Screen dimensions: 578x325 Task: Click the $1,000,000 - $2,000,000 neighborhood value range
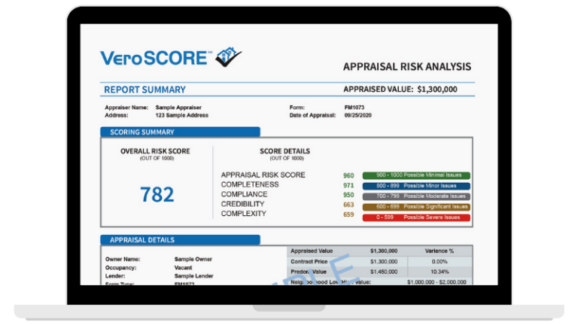click(437, 282)
